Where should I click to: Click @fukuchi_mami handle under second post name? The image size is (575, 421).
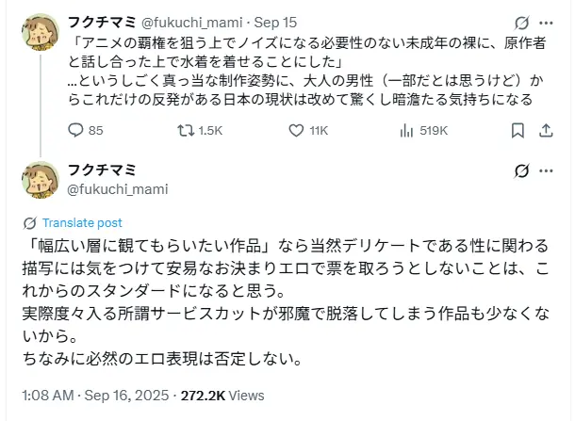pos(117,189)
